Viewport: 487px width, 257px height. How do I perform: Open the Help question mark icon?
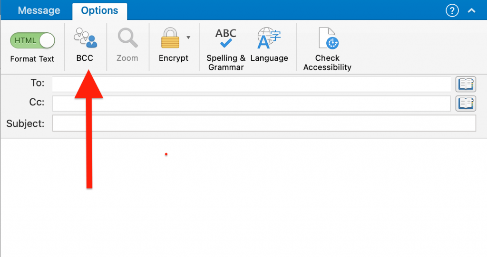(x=452, y=10)
